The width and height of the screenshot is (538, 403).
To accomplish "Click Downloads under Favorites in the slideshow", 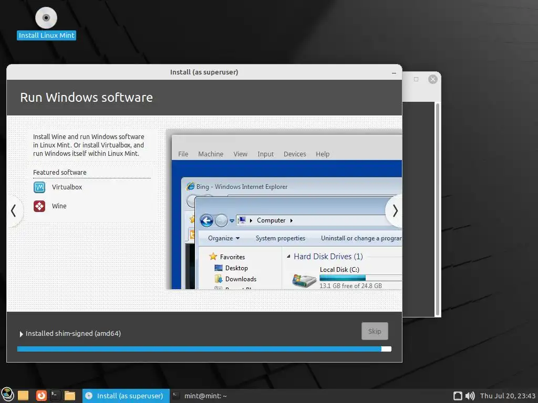I will tap(241, 279).
